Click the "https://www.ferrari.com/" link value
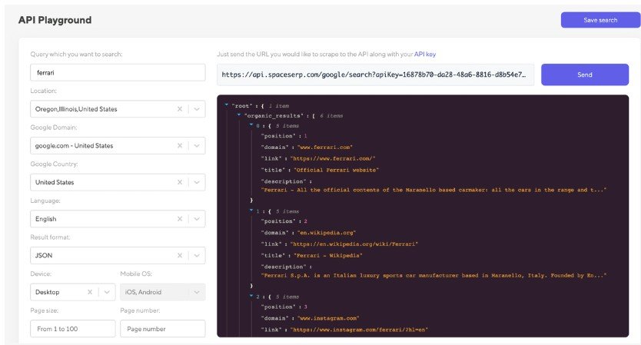 coord(333,158)
